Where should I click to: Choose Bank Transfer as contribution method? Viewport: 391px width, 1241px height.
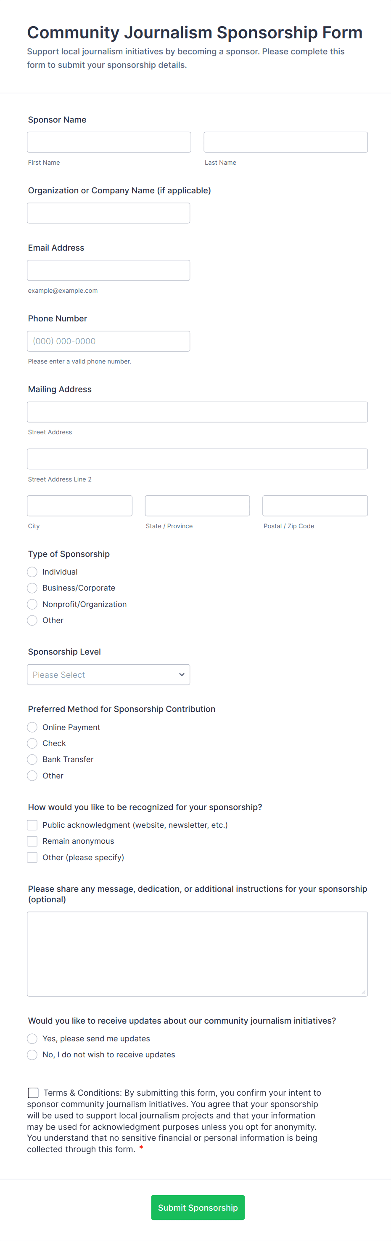pos(32,759)
